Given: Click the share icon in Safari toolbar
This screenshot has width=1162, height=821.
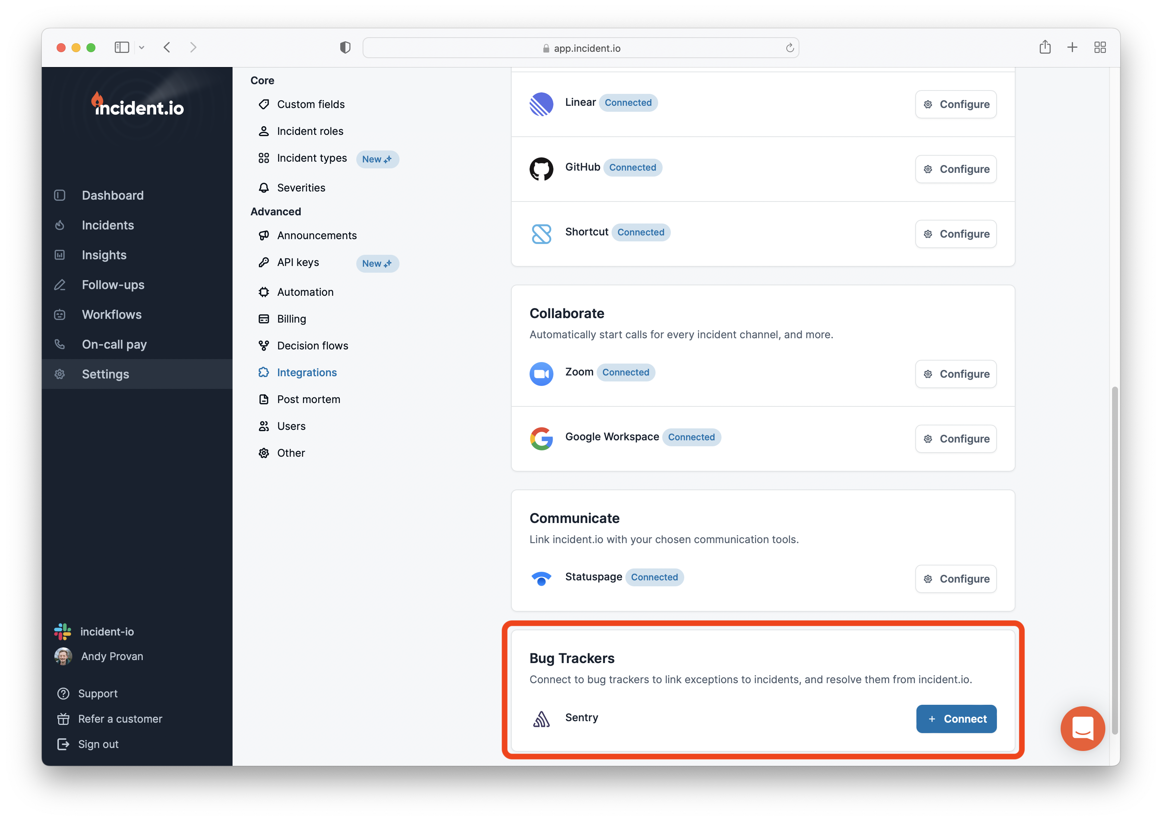Looking at the screenshot, I should pyautogui.click(x=1045, y=48).
